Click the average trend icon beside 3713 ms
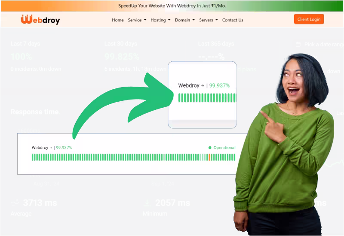Screen dimensions: 344x236 point(15,203)
